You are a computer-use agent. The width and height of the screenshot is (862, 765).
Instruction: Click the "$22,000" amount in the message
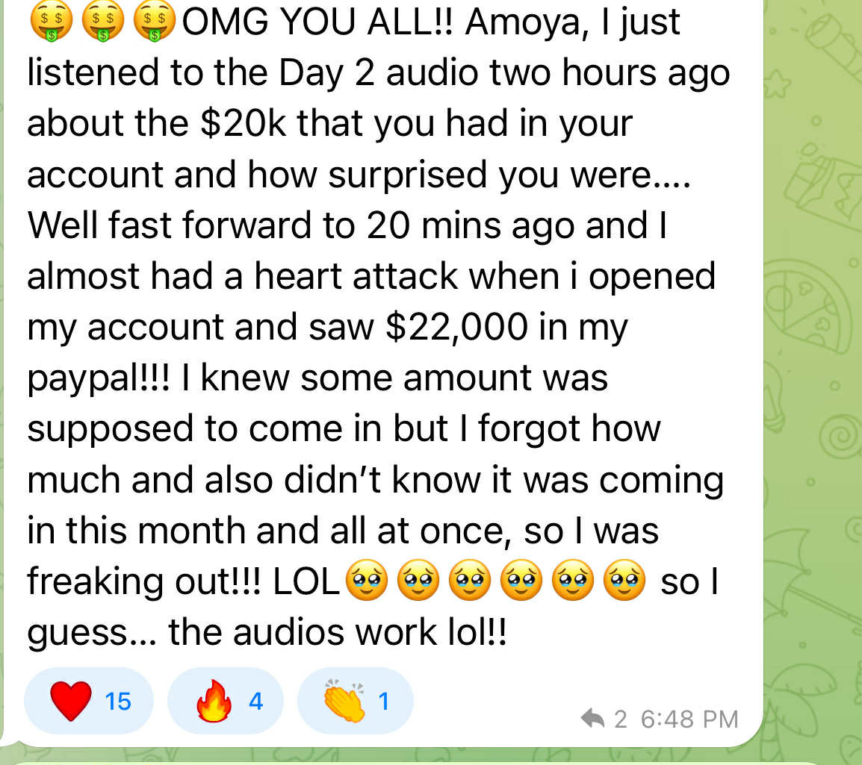pyautogui.click(x=457, y=327)
